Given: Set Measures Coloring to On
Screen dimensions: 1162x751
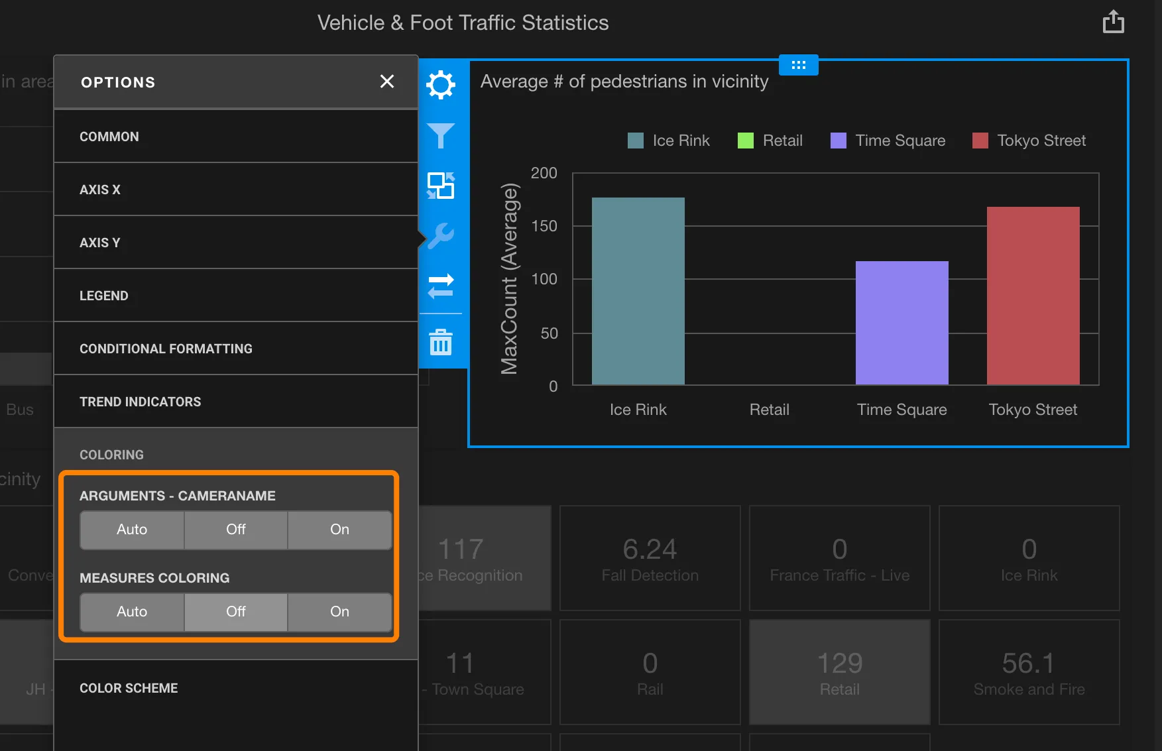Looking at the screenshot, I should [339, 612].
